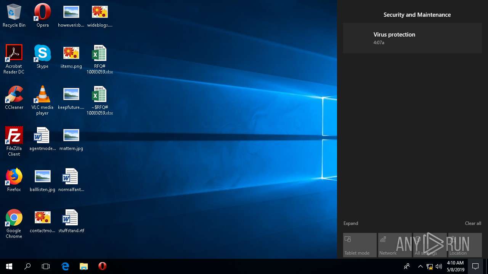Select the keepfuture... image file

(71, 98)
